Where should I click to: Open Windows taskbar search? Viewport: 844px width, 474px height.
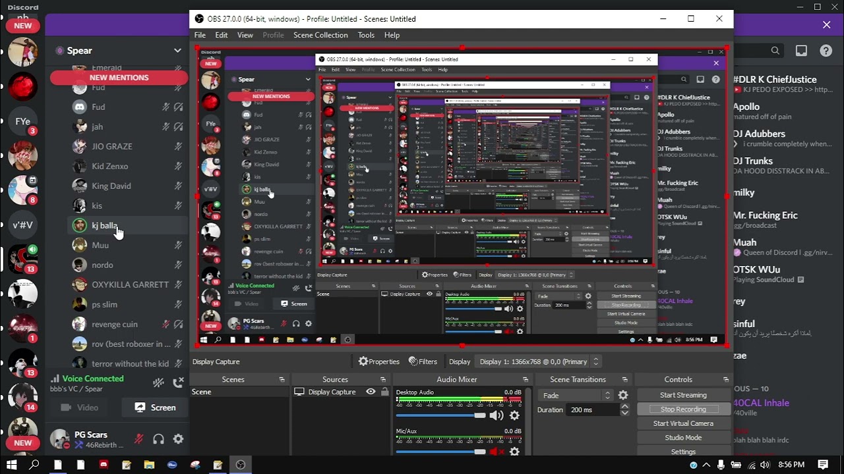click(34, 465)
